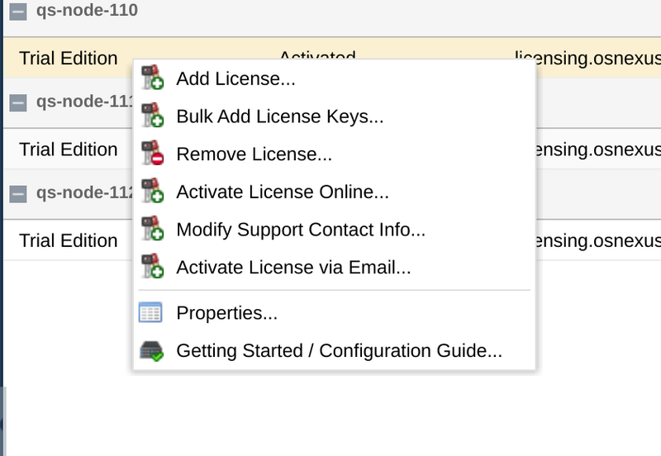Click the Add License key icon
The image size is (661, 456).
click(152, 78)
